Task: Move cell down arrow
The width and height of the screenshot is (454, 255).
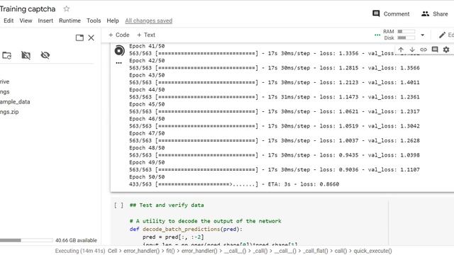Action: [412, 50]
